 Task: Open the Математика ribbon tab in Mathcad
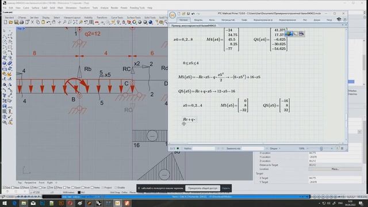(183, 20)
